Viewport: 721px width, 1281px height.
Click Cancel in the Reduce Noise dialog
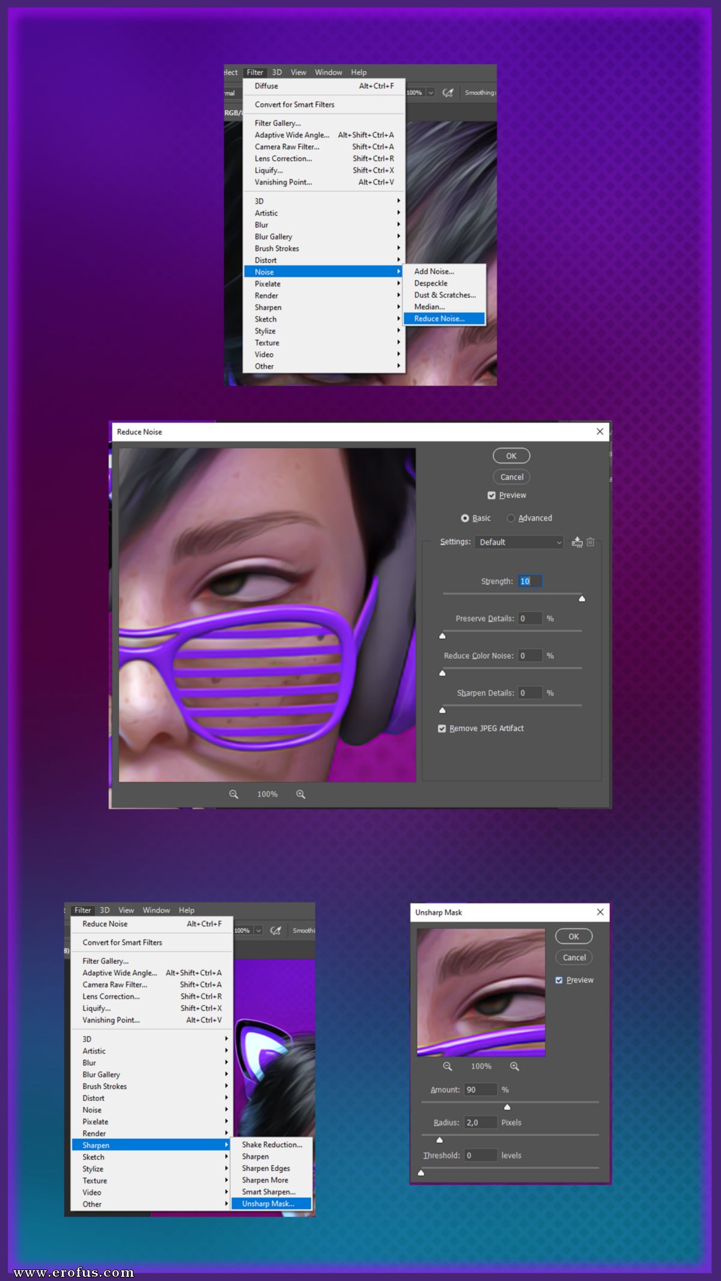[511, 477]
